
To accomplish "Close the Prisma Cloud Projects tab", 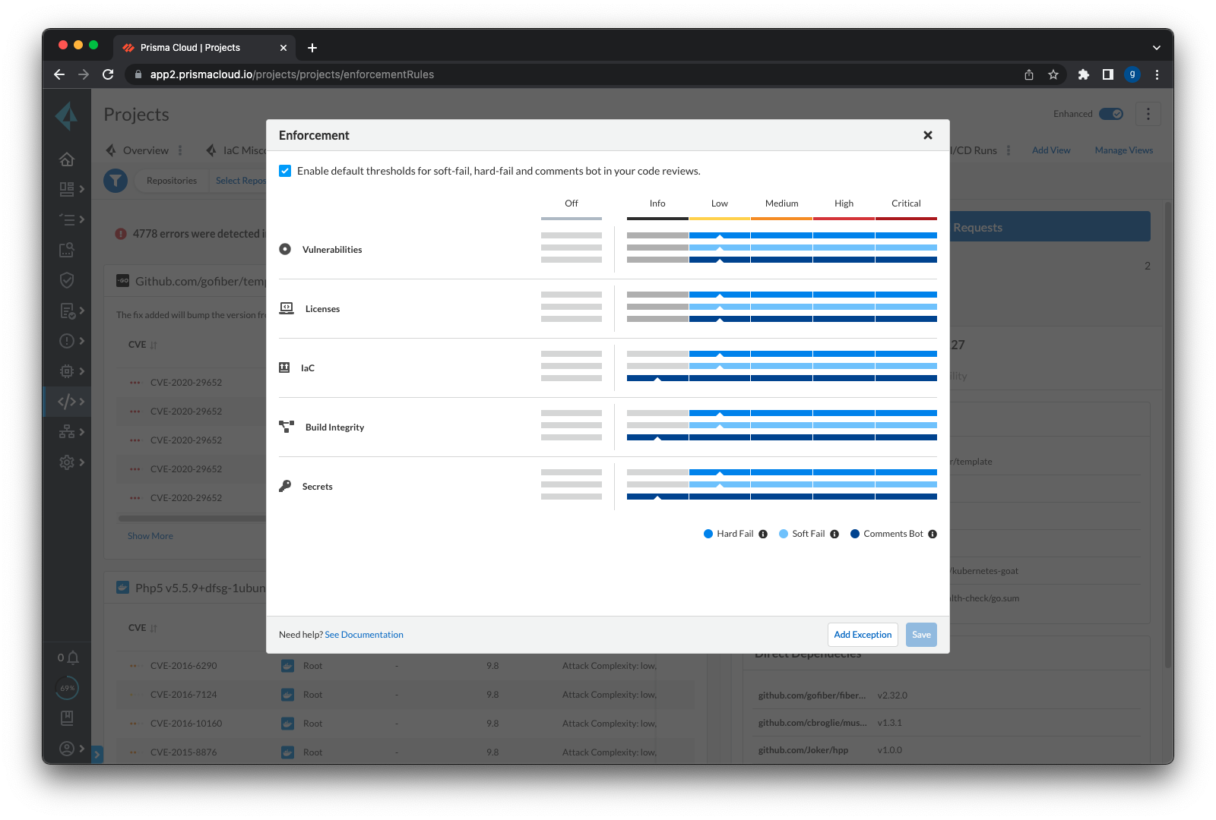I will click(x=283, y=48).
